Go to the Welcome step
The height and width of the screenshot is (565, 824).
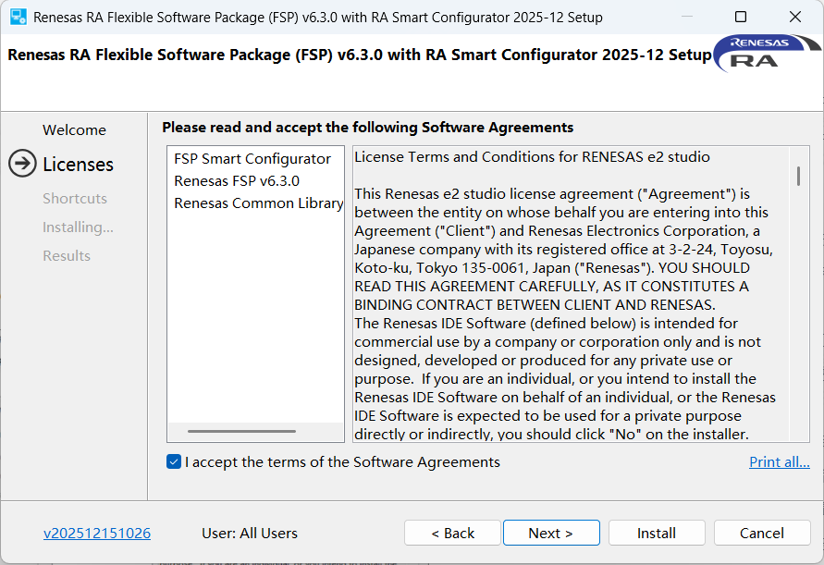click(x=74, y=129)
